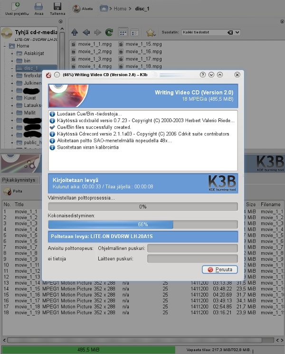The height and width of the screenshot is (354, 285).
Task: Select the movie_1_1.mpg file icon
Action: coord(73,44)
